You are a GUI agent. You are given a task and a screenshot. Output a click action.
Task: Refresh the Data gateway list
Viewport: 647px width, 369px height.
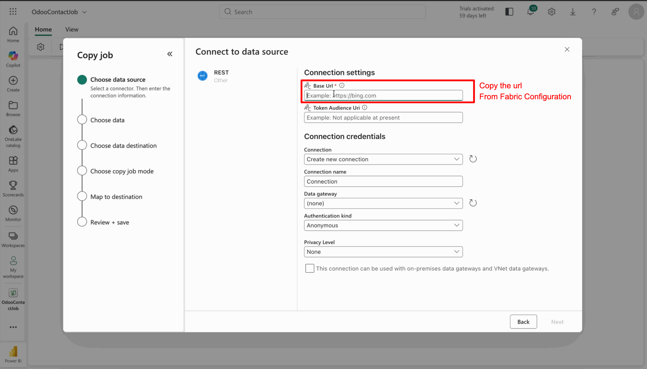point(473,203)
